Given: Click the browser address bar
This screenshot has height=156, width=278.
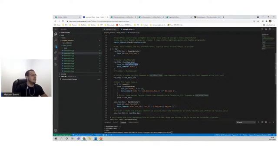Looking at the screenshot, I should coord(159,21).
